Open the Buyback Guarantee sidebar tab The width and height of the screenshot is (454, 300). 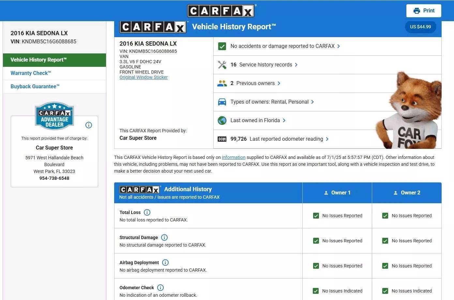pyautogui.click(x=54, y=87)
